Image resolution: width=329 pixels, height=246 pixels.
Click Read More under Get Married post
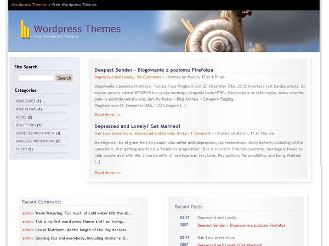pos(107,173)
